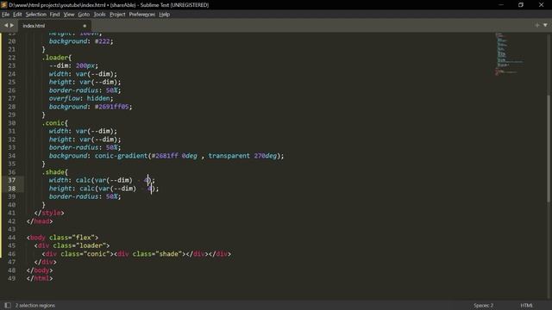This screenshot has width=552, height=310.
Task: Click the div class="loader" tag
Action: 72,245
